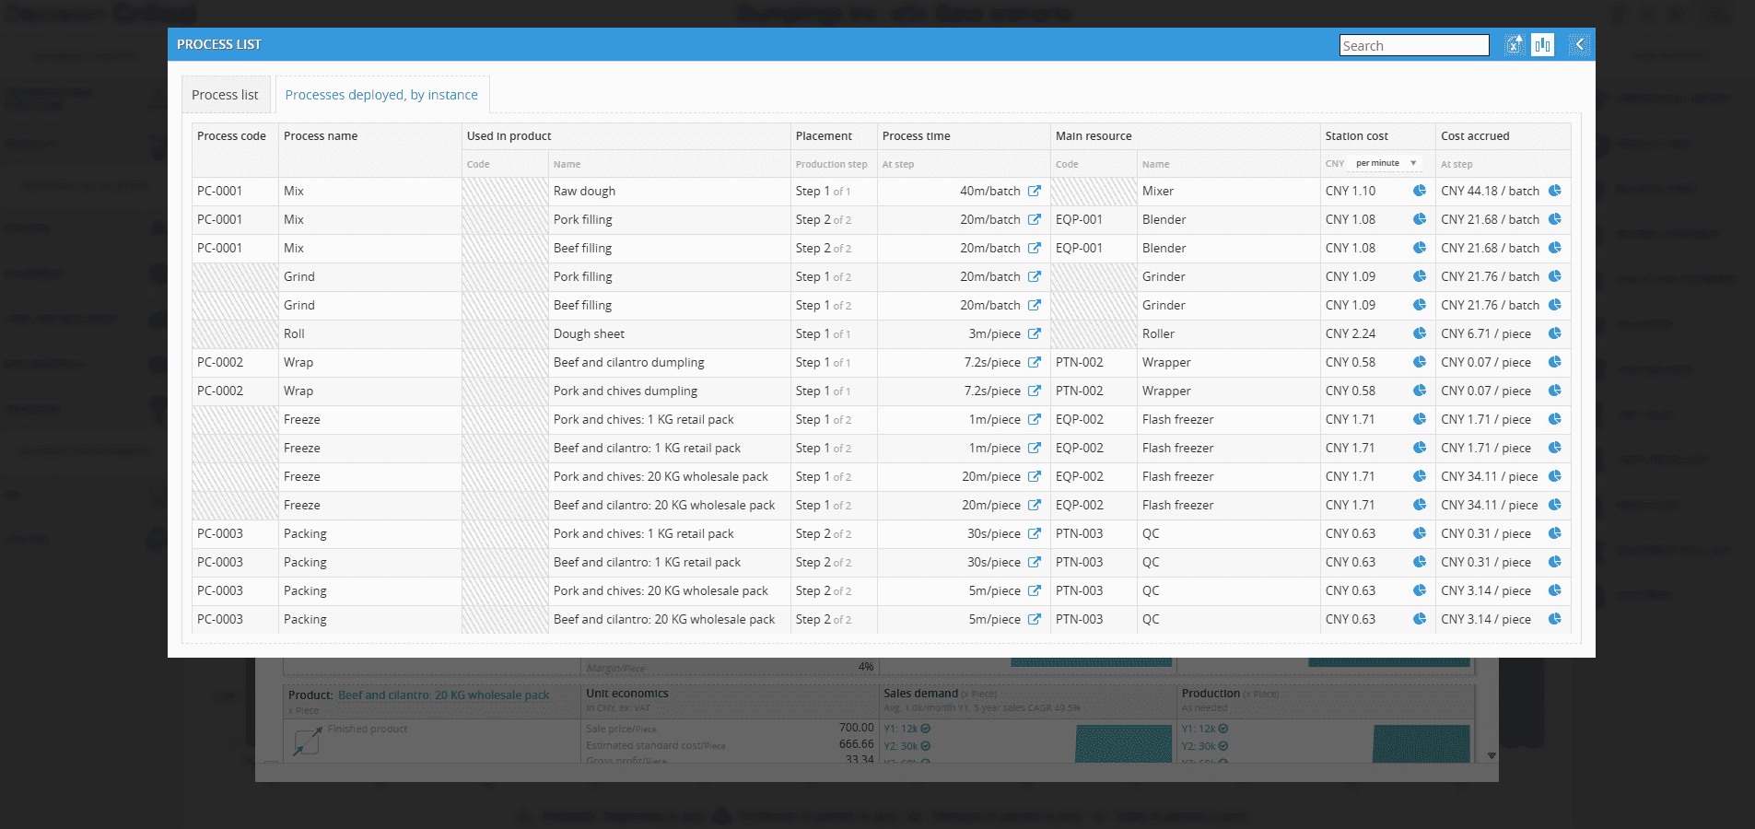Image resolution: width=1755 pixels, height=829 pixels.
Task: Show cost accrued pie for Pork chives 20 KG Freeze
Action: point(1555,476)
